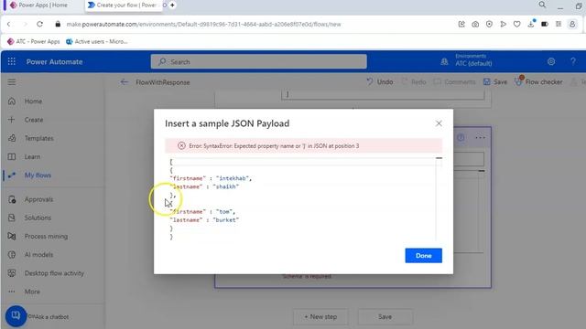586x329 pixels.
Task: Click the back arrow next to FlowWithResponse
Action: [125, 82]
